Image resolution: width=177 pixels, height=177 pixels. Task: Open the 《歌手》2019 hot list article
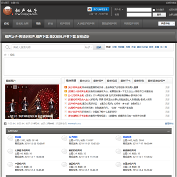113,95
